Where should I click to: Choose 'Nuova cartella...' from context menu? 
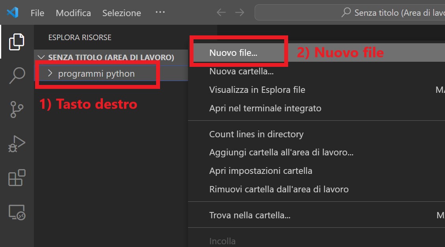pos(241,71)
